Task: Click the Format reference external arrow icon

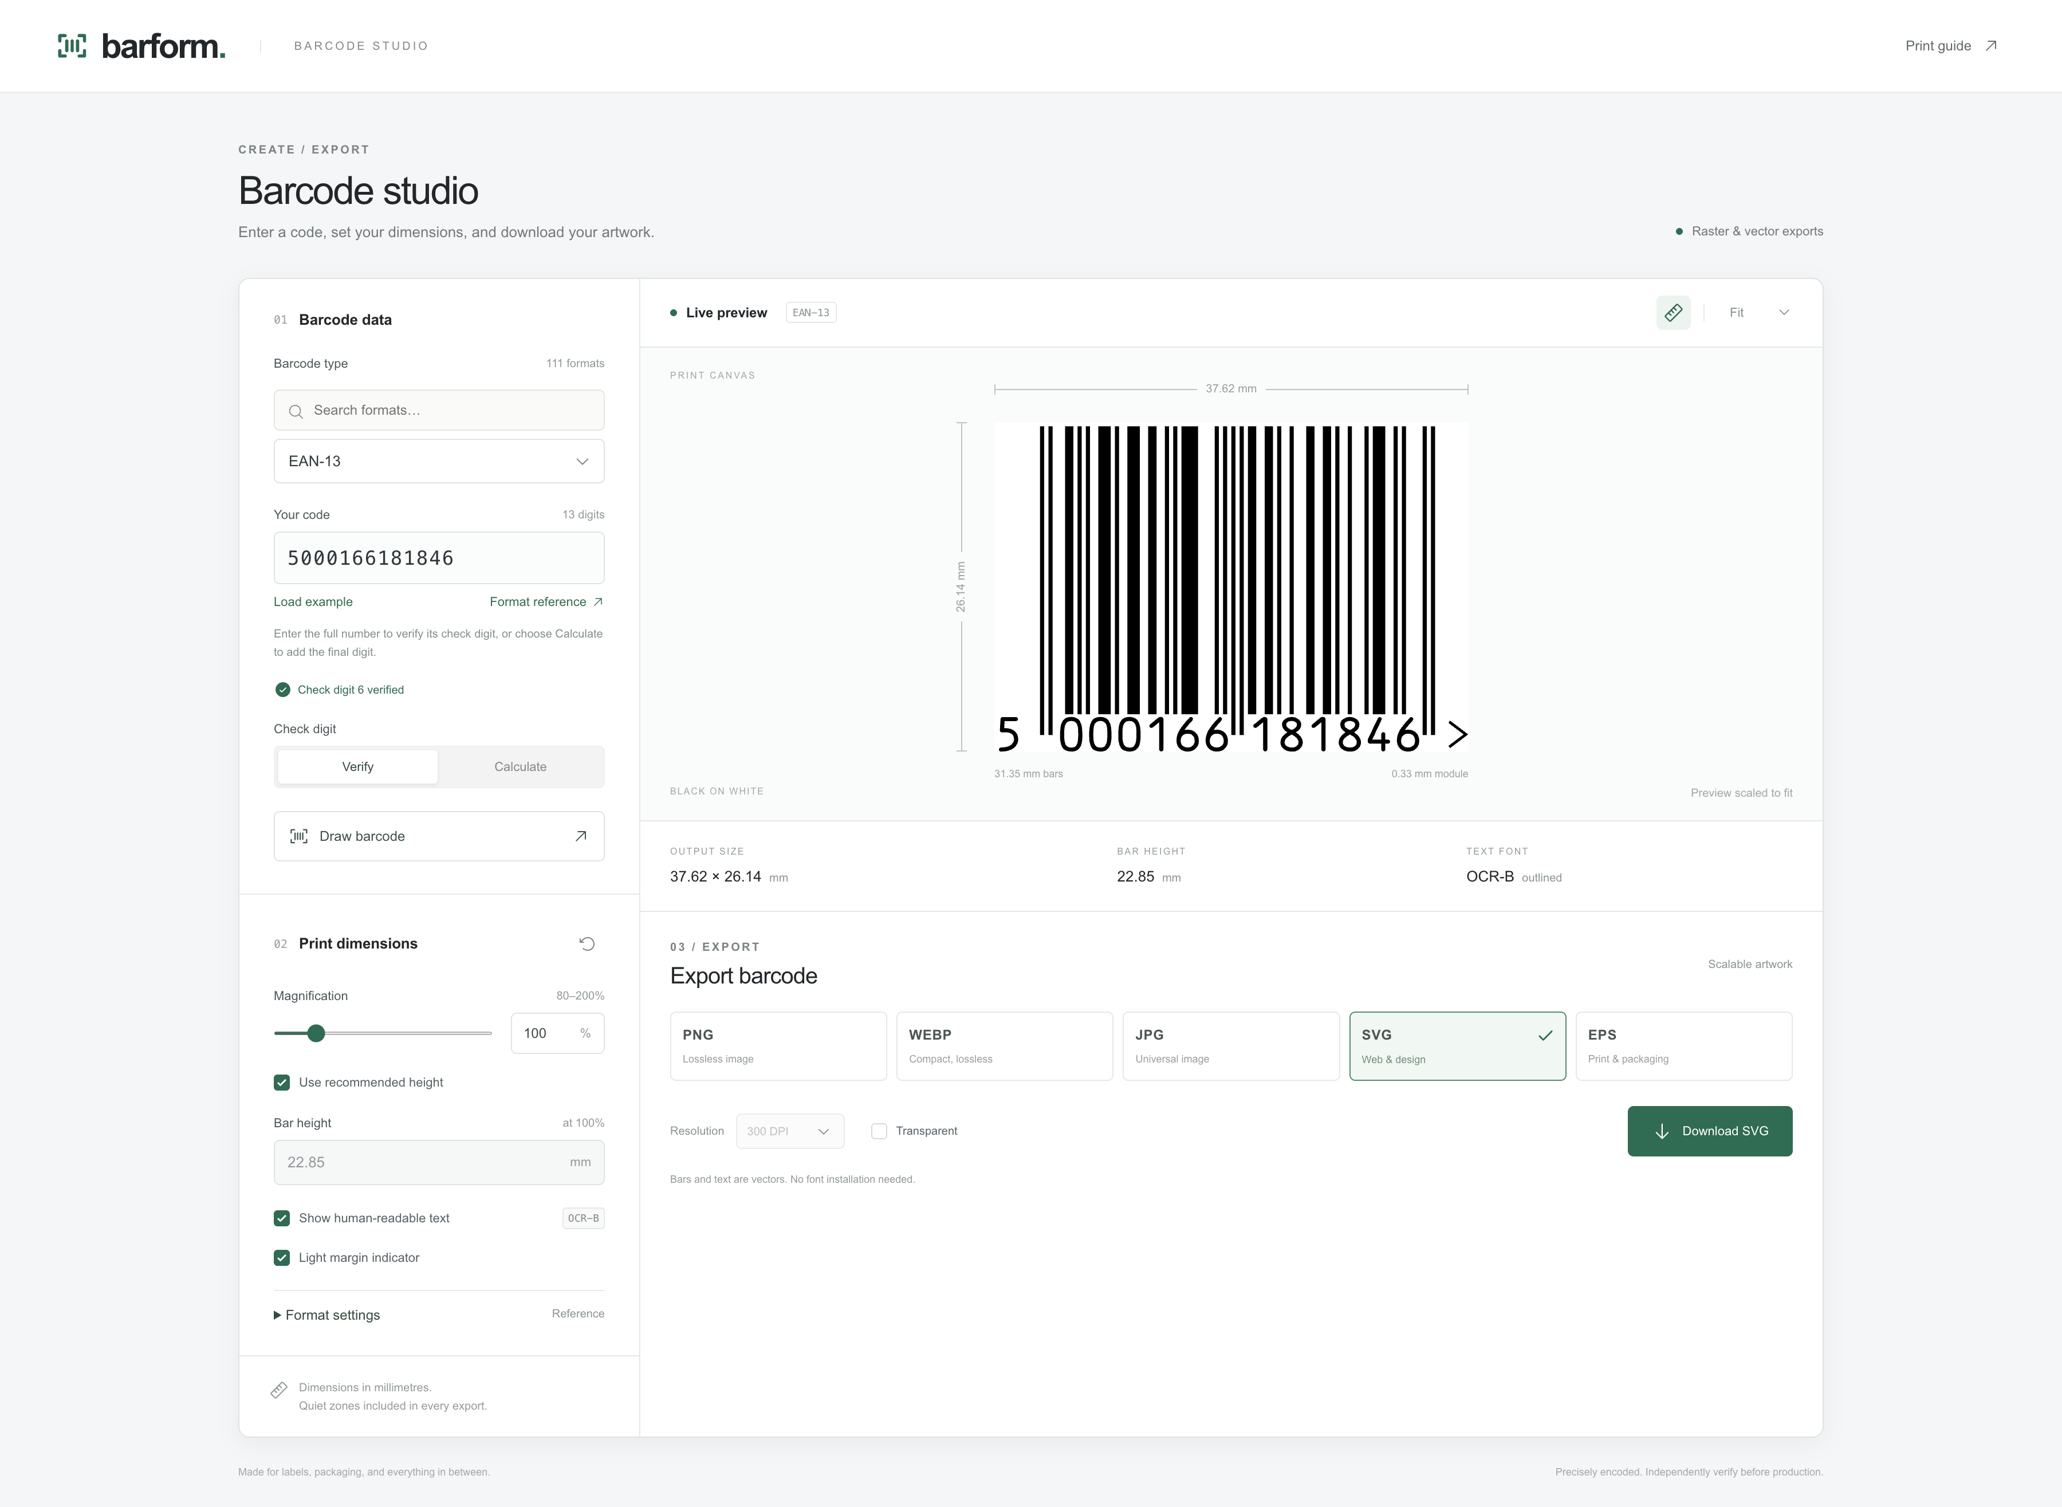Action: (x=598, y=602)
